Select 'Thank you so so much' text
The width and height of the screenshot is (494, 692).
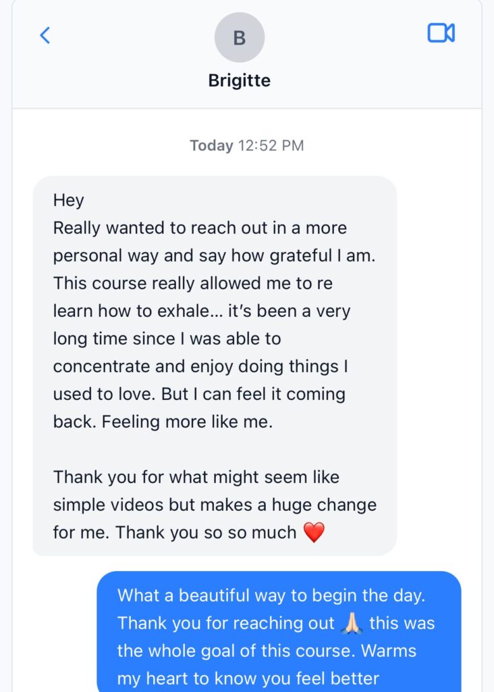pos(206,533)
